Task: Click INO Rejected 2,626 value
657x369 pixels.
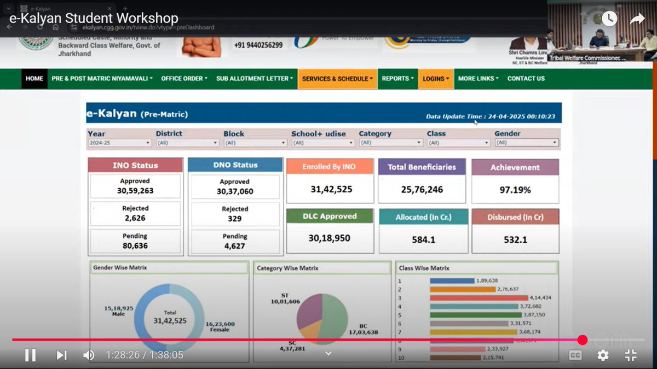Action: pyautogui.click(x=135, y=218)
